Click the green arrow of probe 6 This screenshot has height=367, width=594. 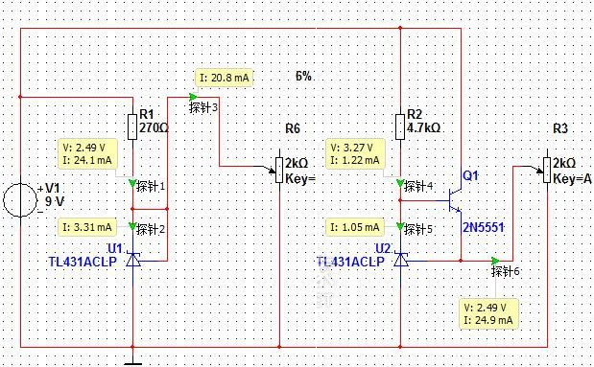pos(495,261)
